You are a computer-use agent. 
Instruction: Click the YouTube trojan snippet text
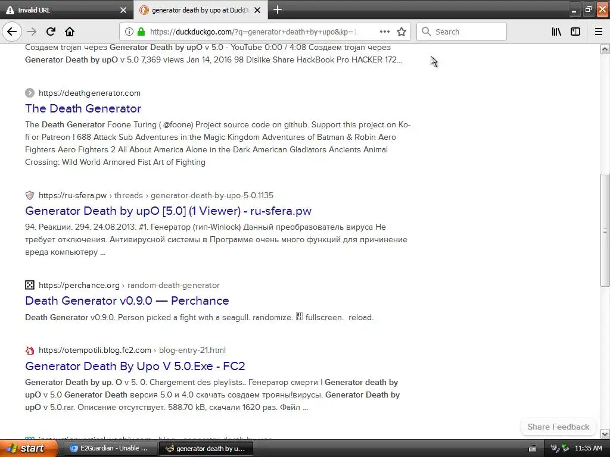point(214,53)
